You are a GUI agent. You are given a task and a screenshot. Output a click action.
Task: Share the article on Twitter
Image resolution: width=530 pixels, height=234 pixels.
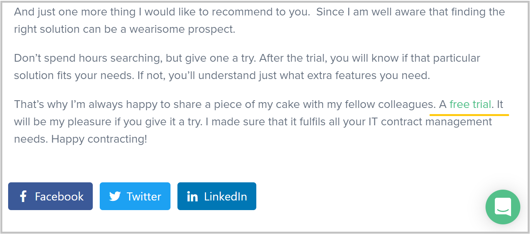135,196
